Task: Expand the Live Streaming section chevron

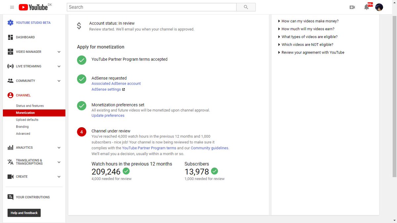Action: tap(59, 66)
